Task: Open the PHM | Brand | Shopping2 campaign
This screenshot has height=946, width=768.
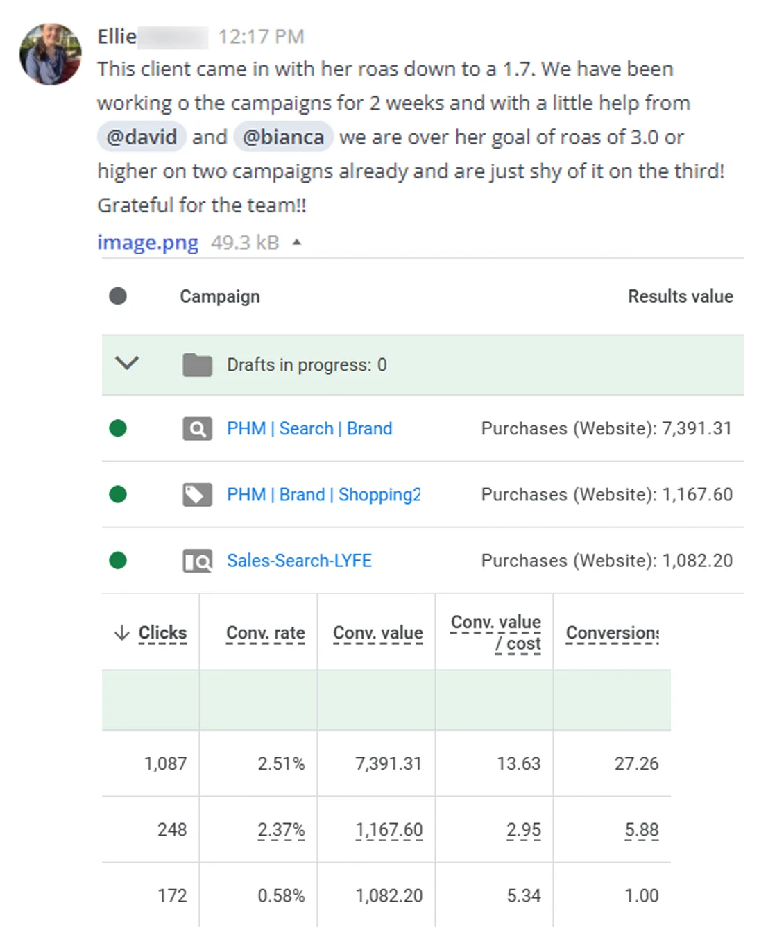Action: point(324,494)
